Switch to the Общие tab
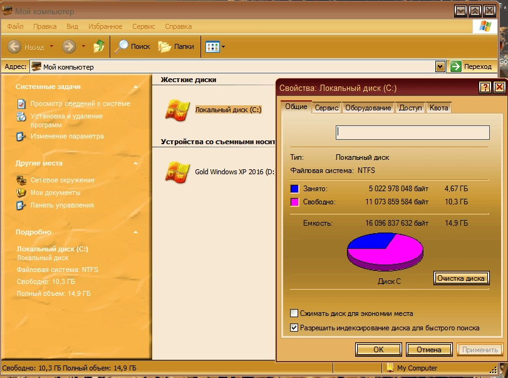508x378 pixels. click(x=296, y=107)
